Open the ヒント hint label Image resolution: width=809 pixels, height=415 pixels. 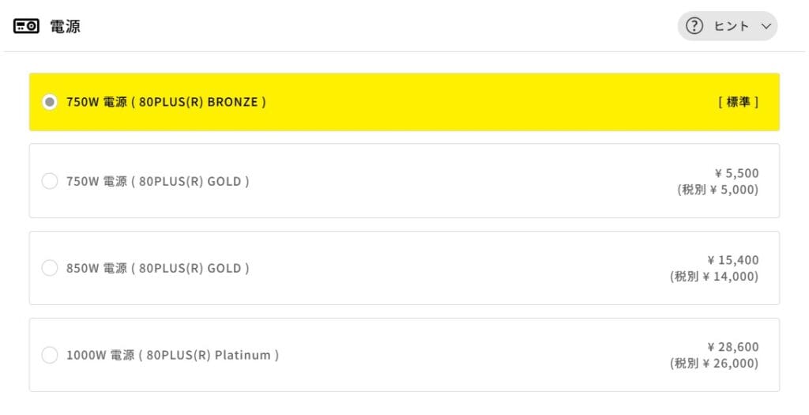coord(731,26)
